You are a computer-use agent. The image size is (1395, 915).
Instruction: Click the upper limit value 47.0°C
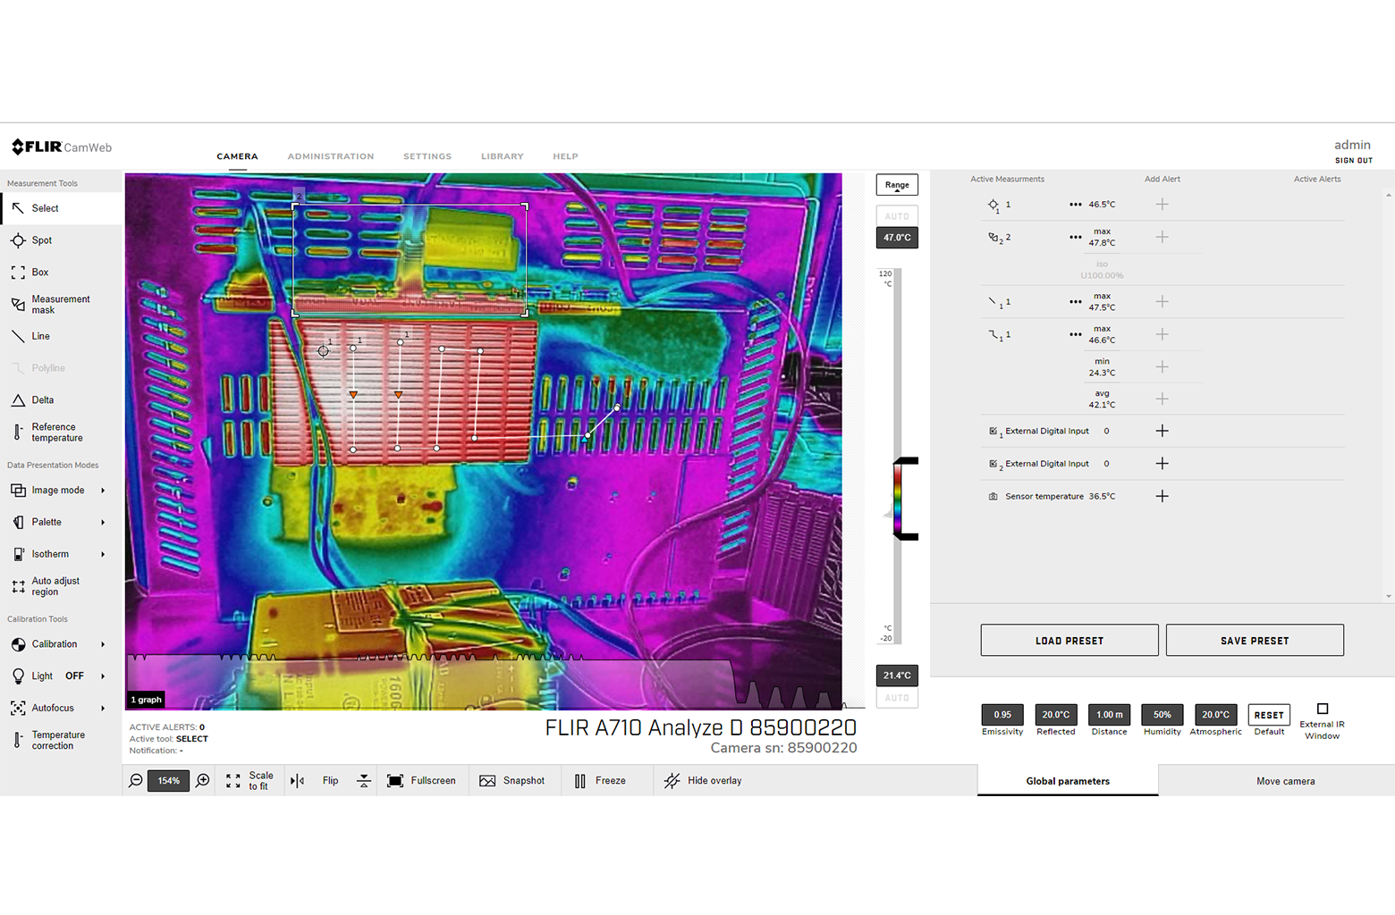click(x=897, y=238)
